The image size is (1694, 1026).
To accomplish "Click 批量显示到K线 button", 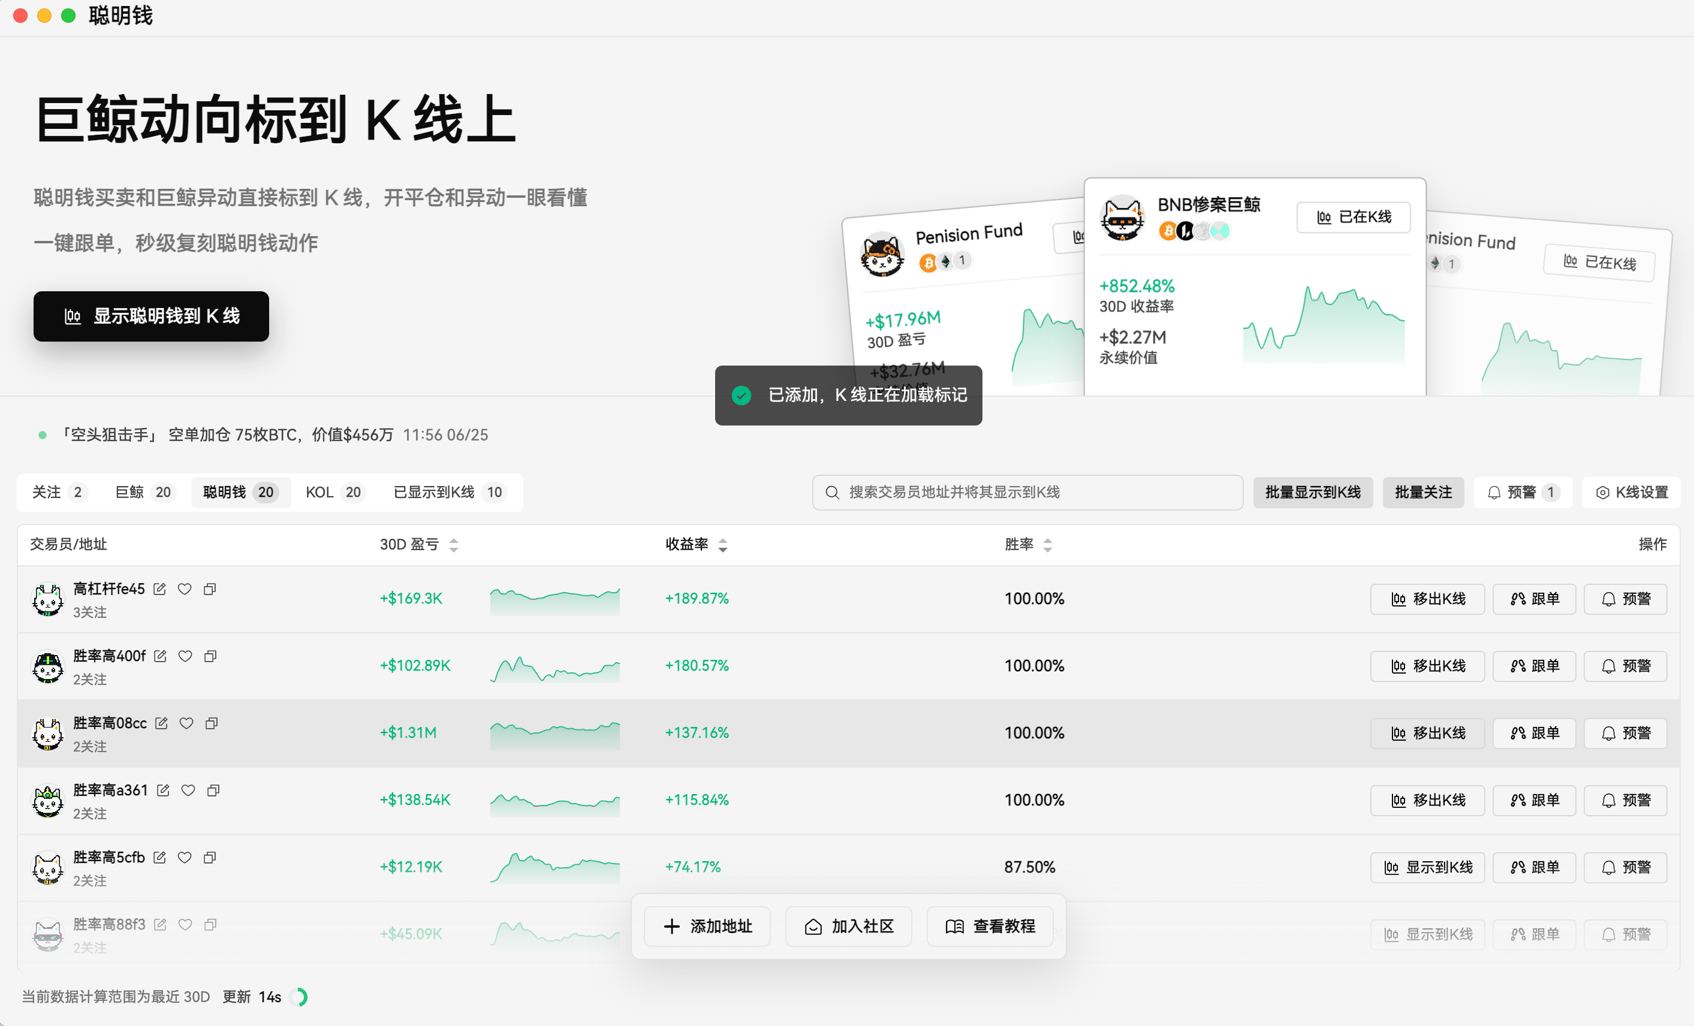I will (1312, 492).
